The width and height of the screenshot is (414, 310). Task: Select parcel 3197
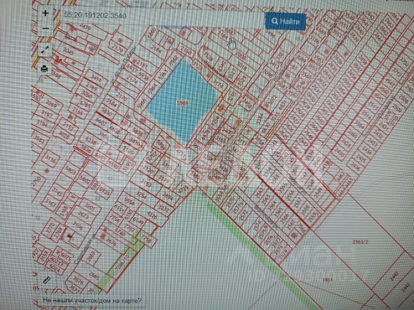47,114
